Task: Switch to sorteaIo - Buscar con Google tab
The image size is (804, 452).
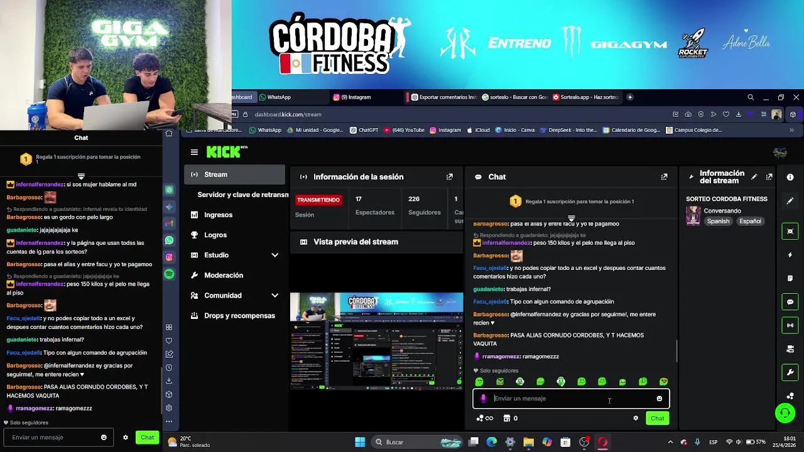Action: point(514,97)
